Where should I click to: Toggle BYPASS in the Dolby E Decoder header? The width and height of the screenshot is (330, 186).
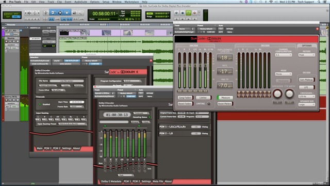[x=150, y=93]
